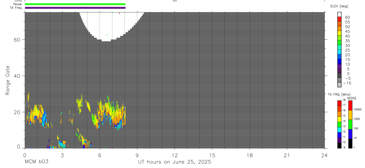
Task: Pick the purple swatch in the TX FRQ legend
Action: coord(339,140)
